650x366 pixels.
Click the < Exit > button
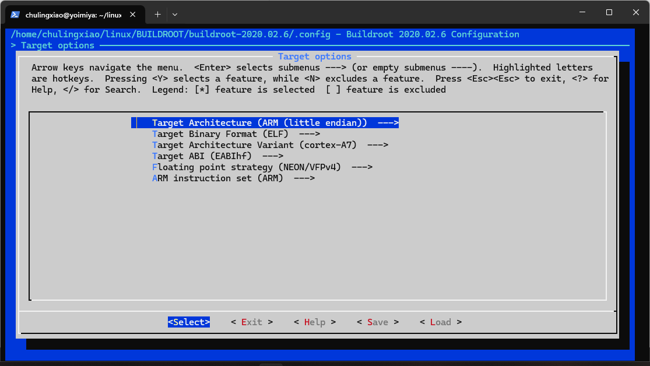point(252,322)
